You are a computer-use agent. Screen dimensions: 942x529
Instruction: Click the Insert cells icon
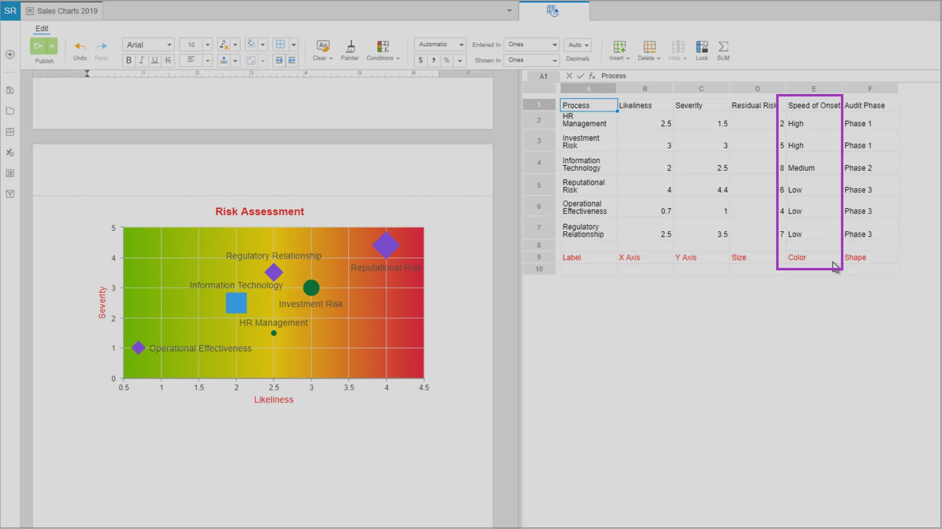click(x=619, y=47)
